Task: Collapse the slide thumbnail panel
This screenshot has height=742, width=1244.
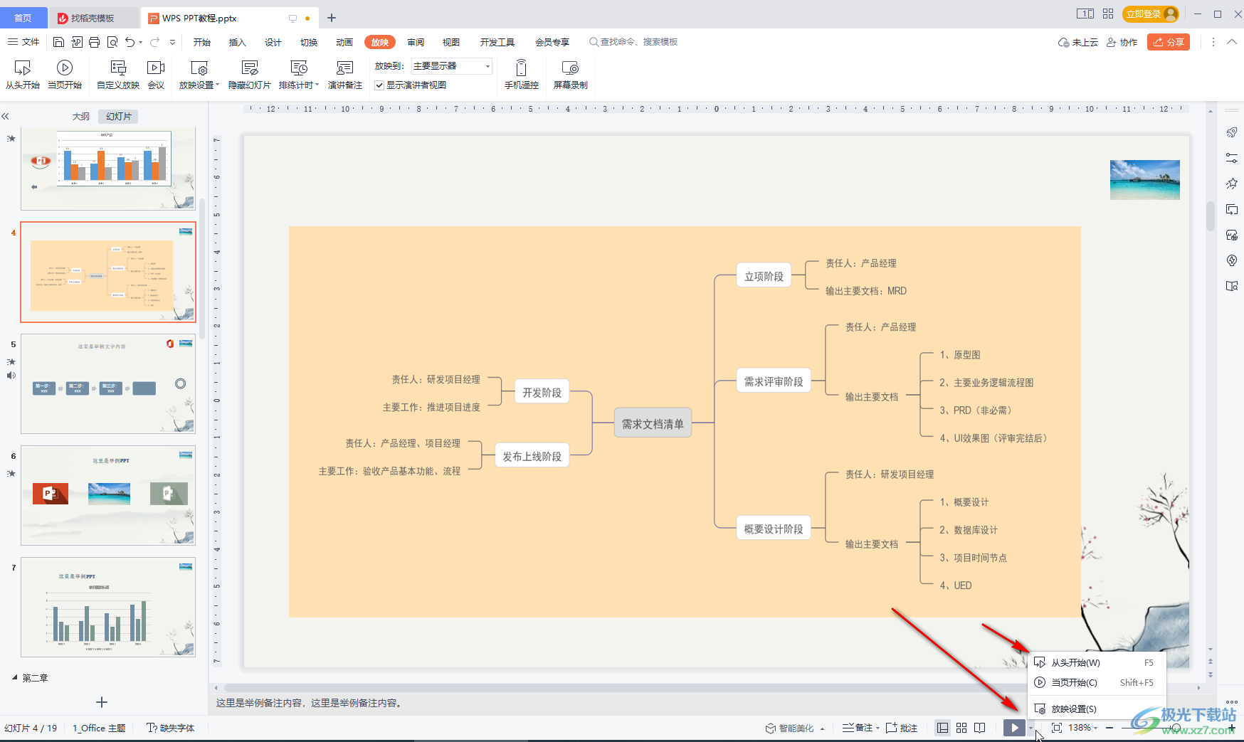Action: coord(5,116)
